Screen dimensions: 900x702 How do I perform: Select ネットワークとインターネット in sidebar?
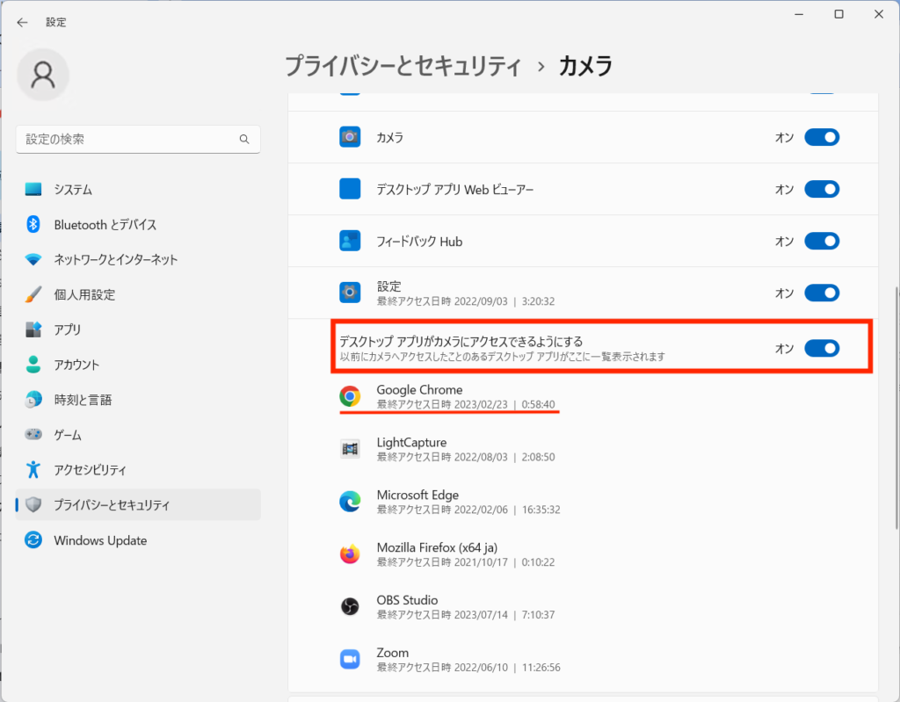(115, 260)
